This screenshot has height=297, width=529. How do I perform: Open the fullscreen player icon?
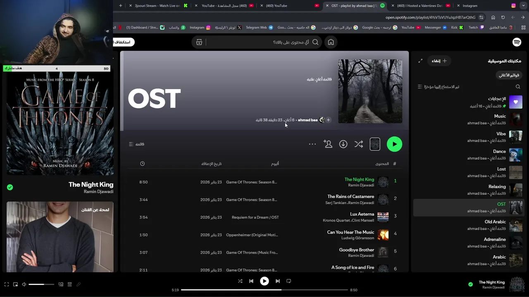coord(7,284)
